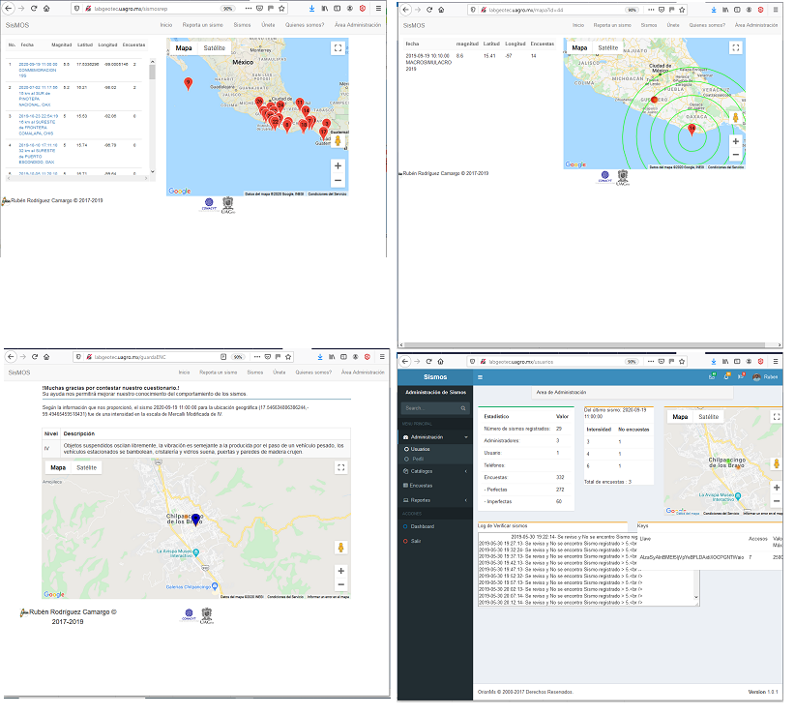This screenshot has height=714, width=795.
Task: Zoom in on the green concentric circles map
Action: click(736, 141)
